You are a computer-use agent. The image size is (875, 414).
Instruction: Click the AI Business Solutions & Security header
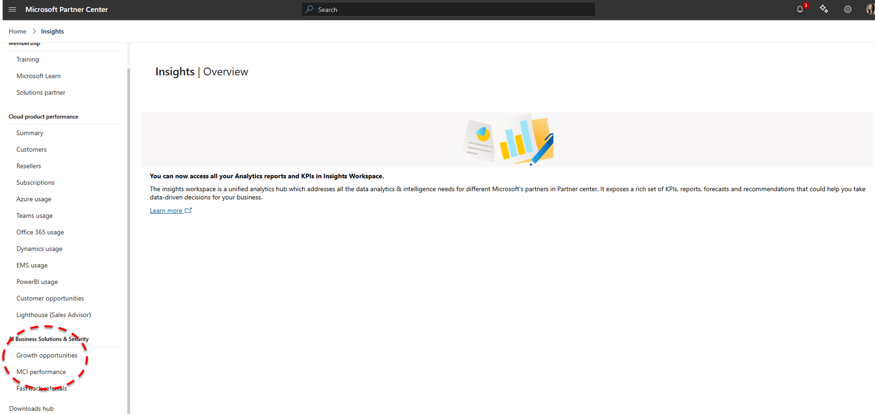[48, 339]
